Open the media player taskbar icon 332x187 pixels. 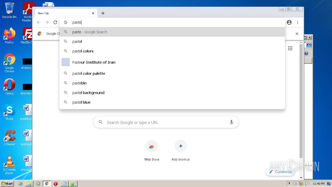coord(38,184)
